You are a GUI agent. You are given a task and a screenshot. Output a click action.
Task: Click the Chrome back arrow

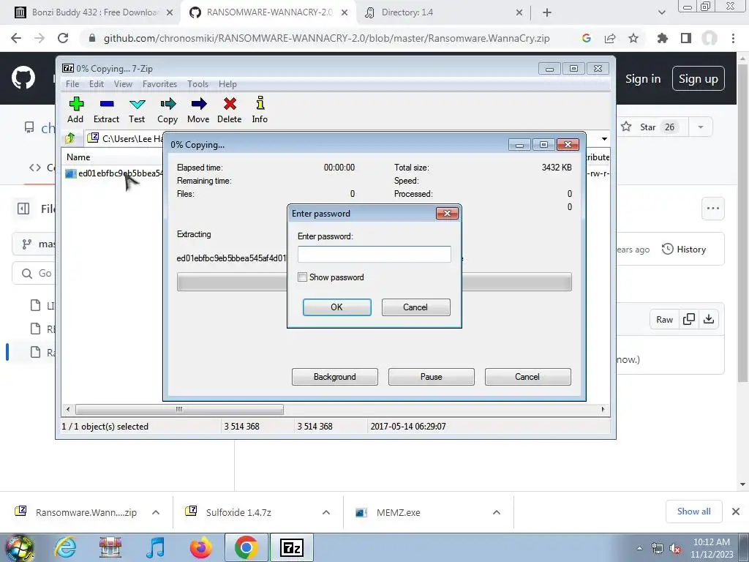pyautogui.click(x=16, y=38)
